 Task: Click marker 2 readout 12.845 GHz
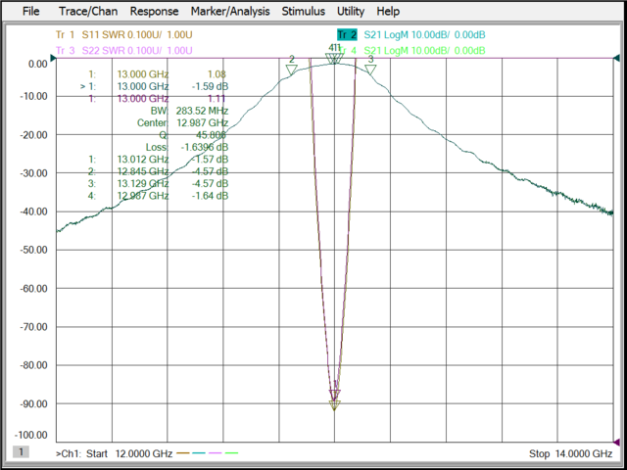point(159,171)
